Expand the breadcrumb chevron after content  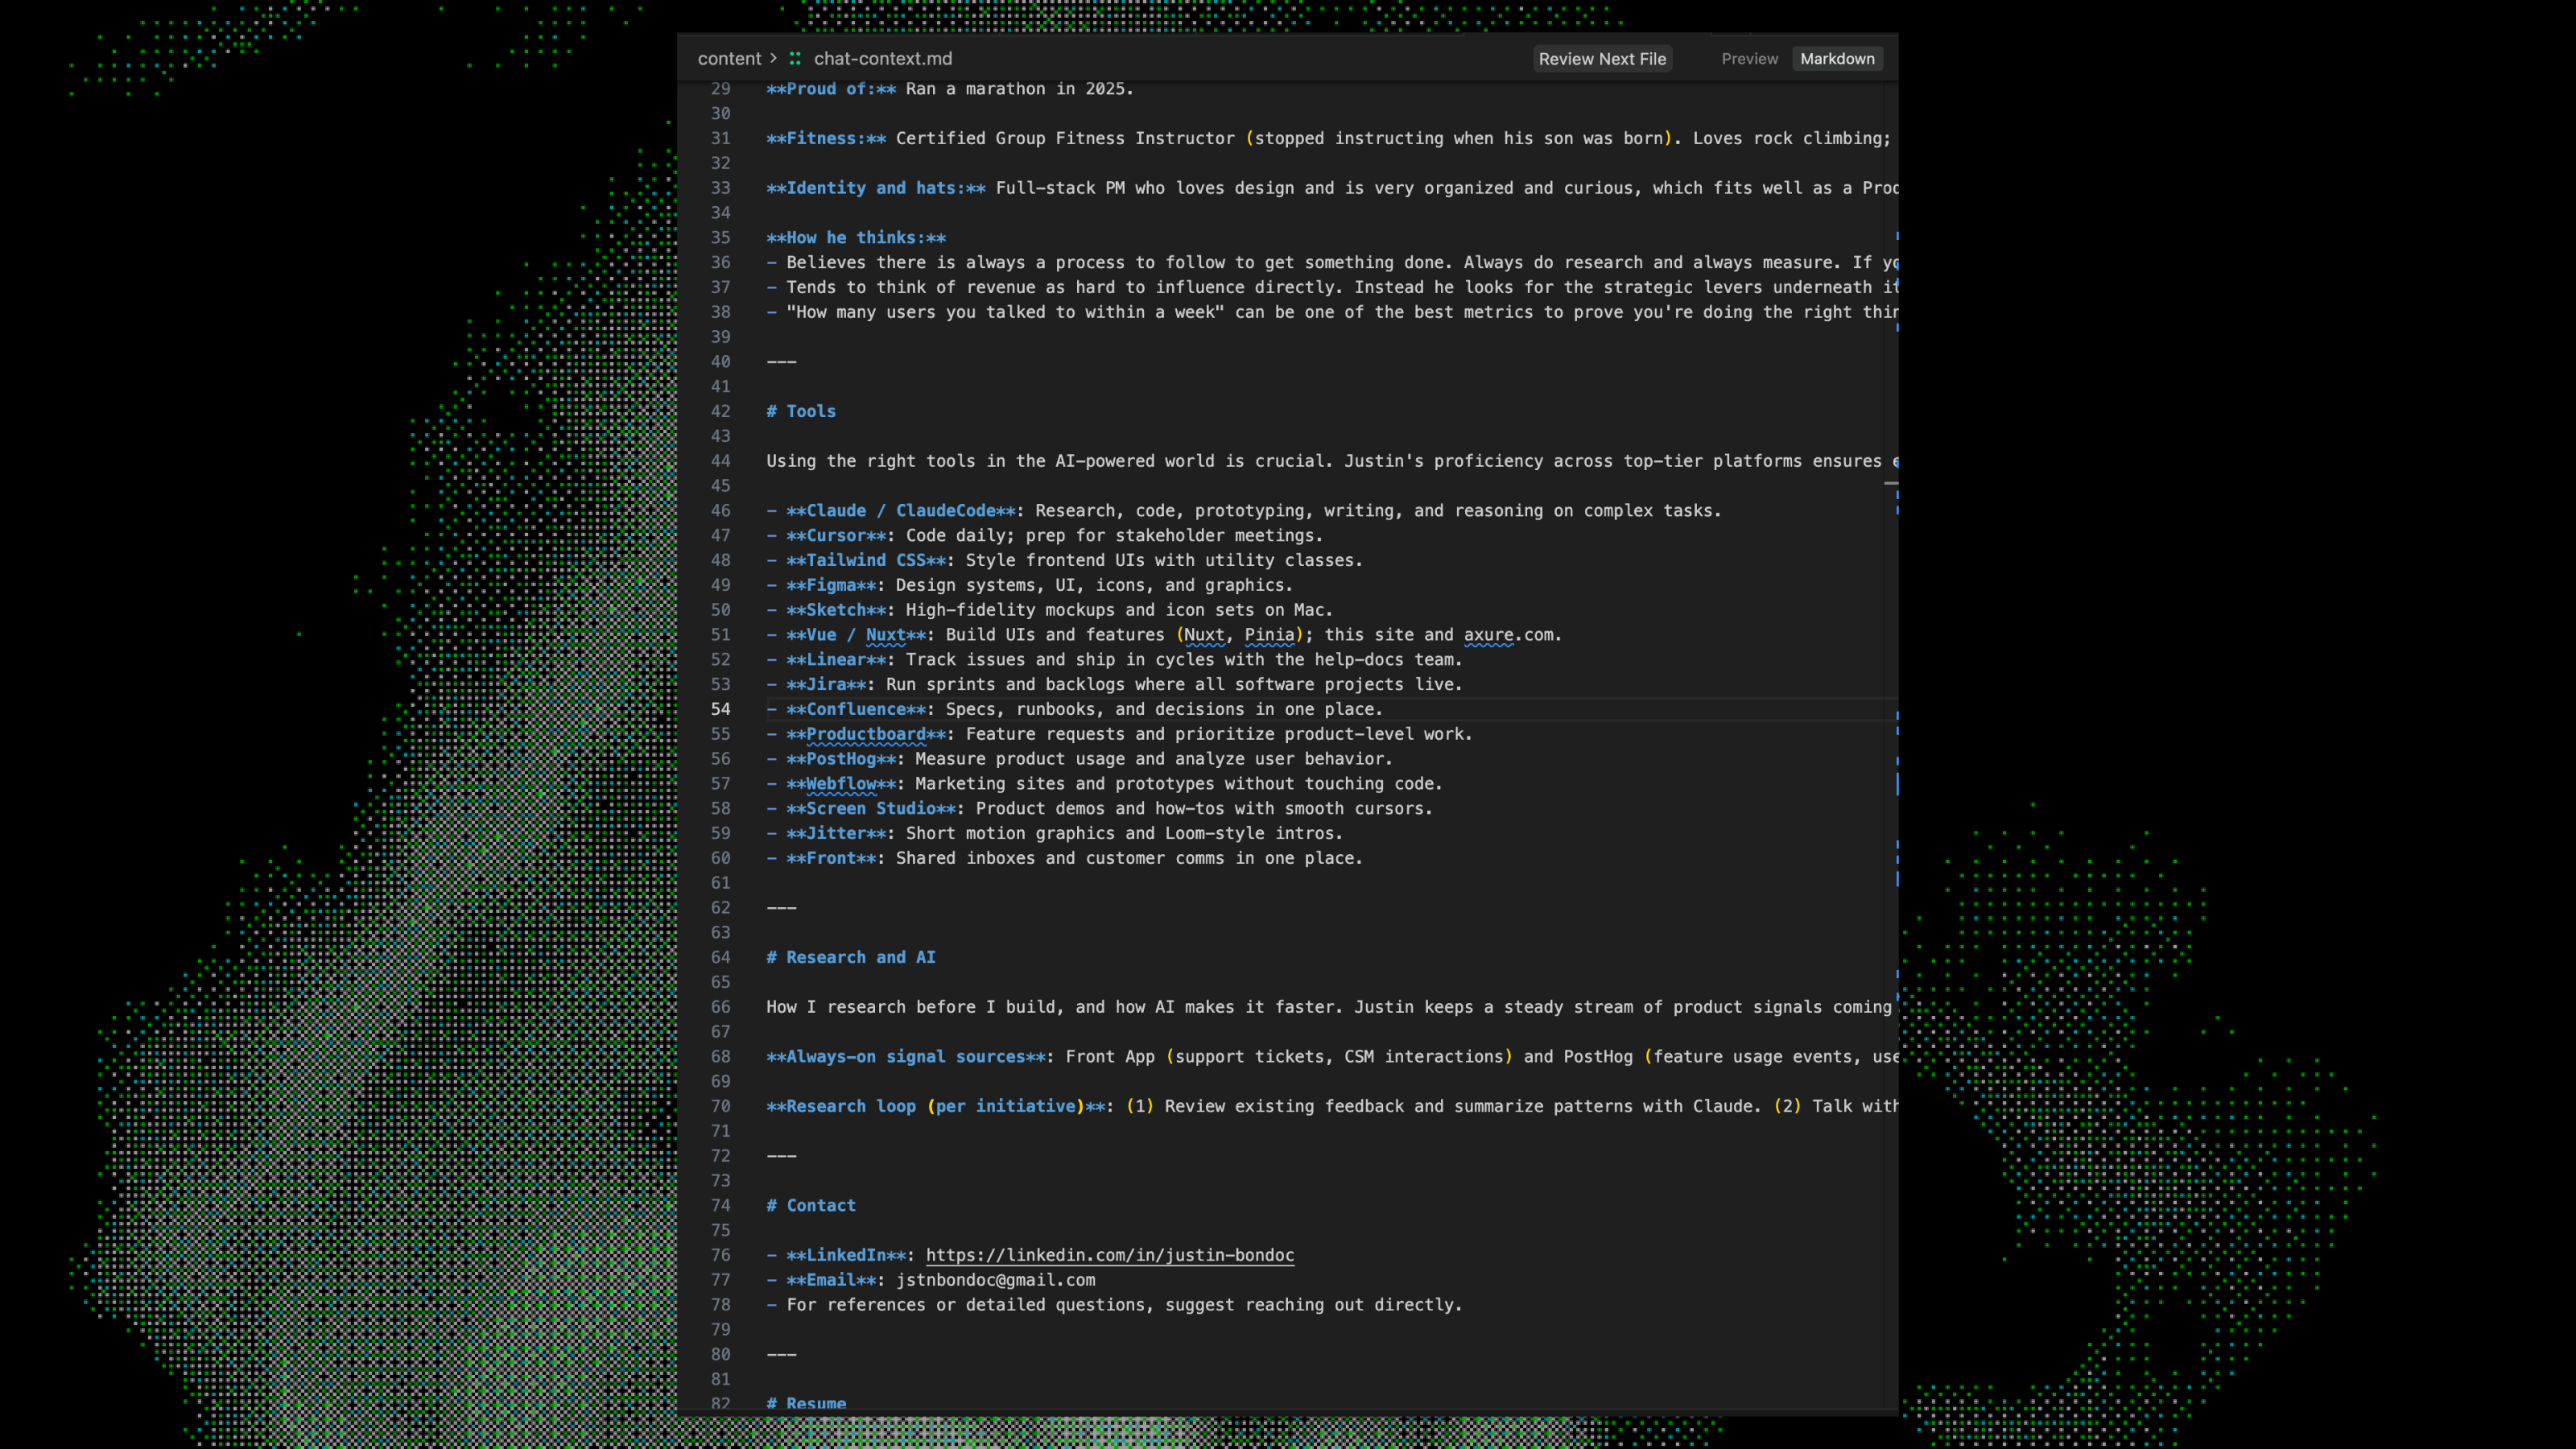tap(774, 58)
